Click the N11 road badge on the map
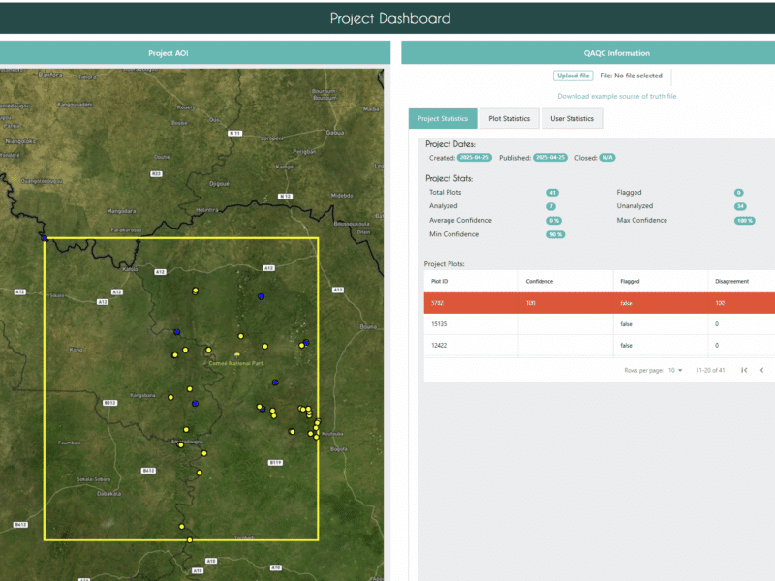This screenshot has width=775, height=581. click(x=234, y=134)
